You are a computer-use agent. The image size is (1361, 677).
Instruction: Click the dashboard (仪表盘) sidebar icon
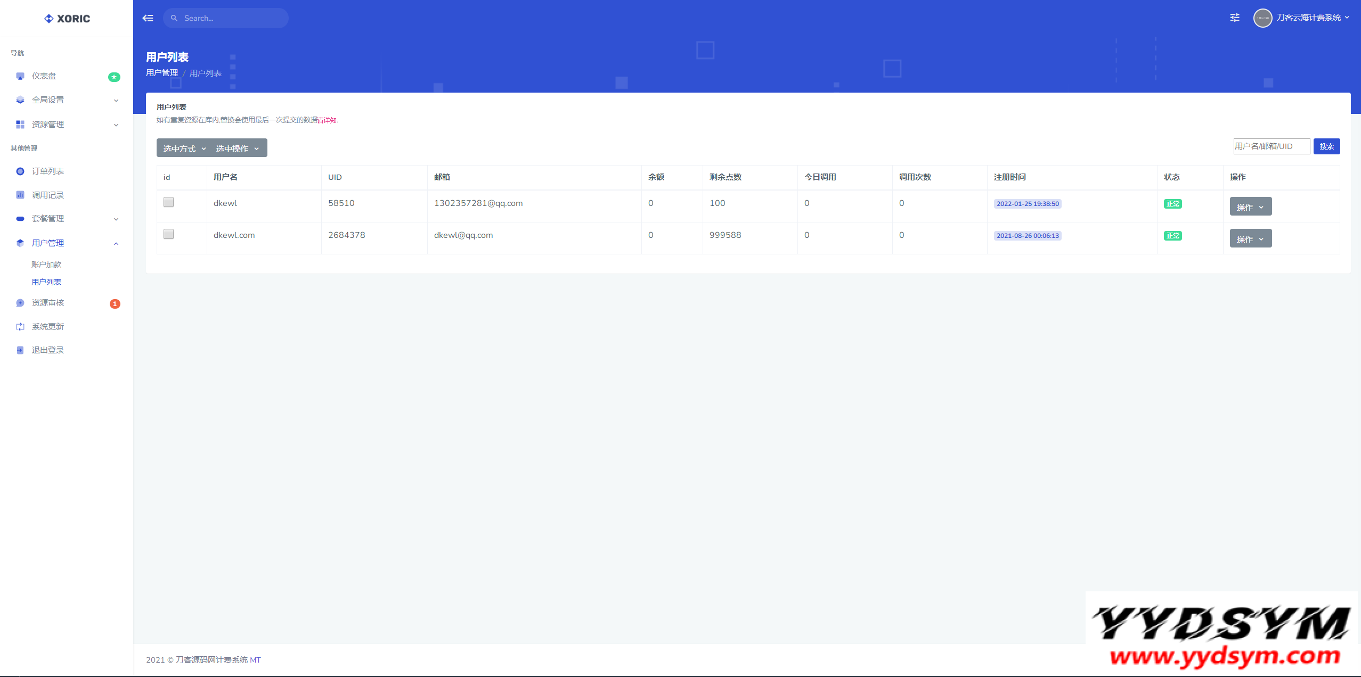[20, 76]
